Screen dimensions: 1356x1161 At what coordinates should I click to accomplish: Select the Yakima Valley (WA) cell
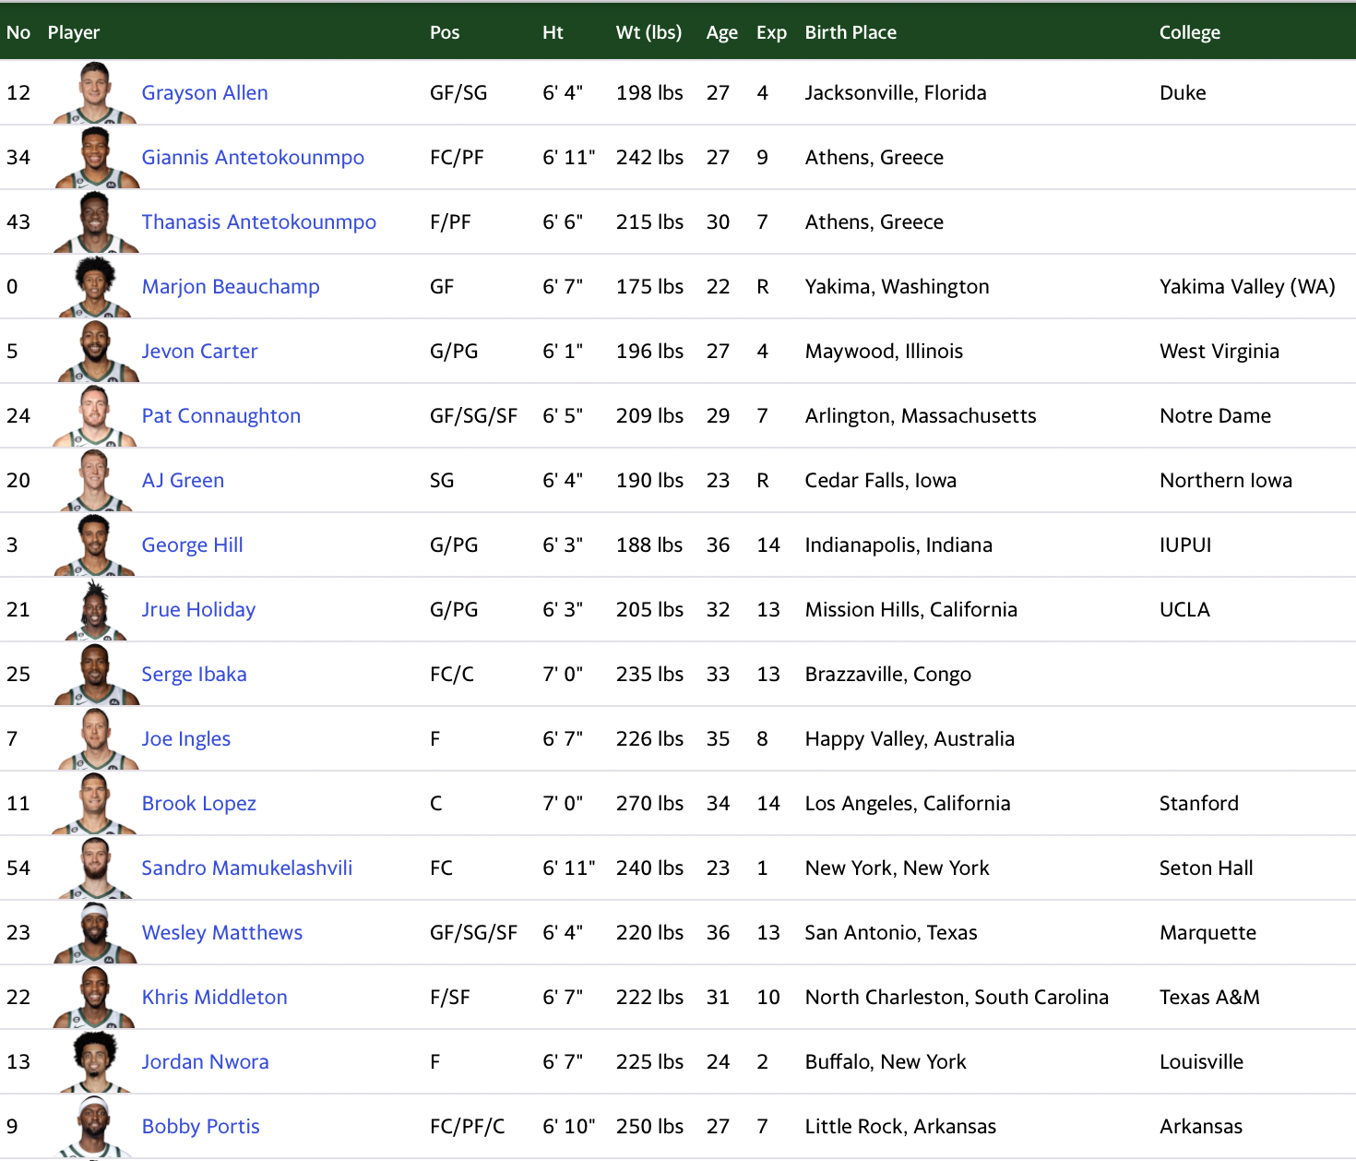[x=1247, y=286]
